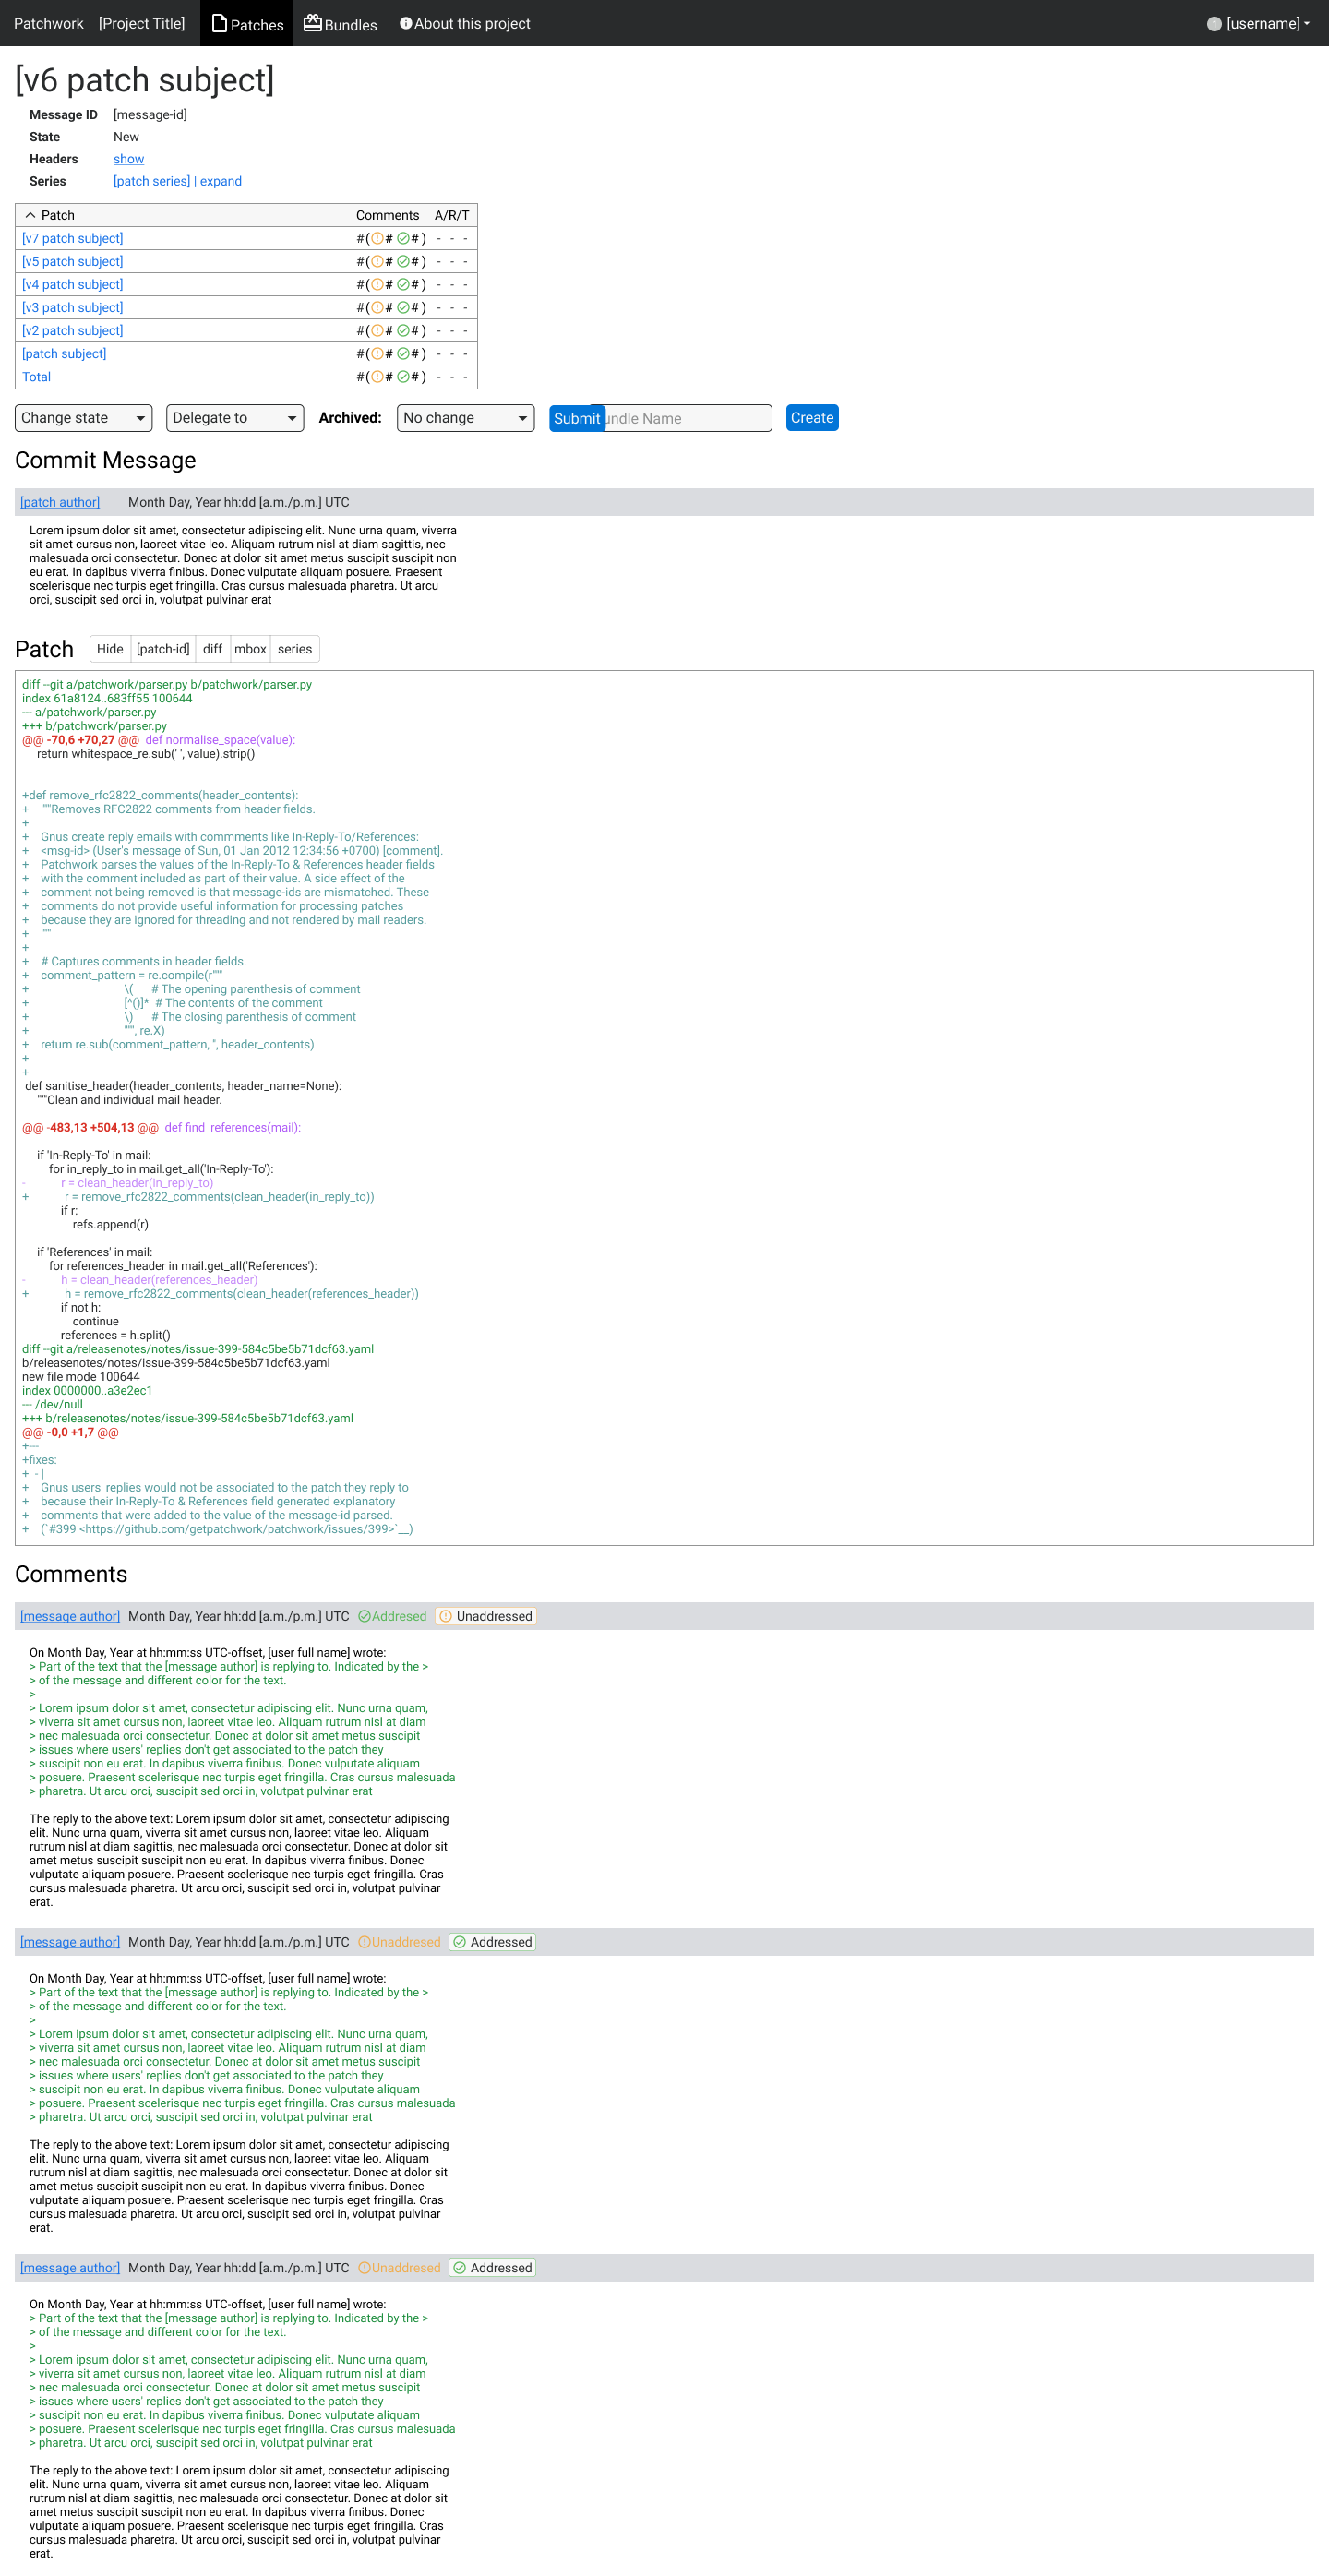Click addressed checkmark icon in v5 patch row
The image size is (1329, 2576).
(x=403, y=262)
